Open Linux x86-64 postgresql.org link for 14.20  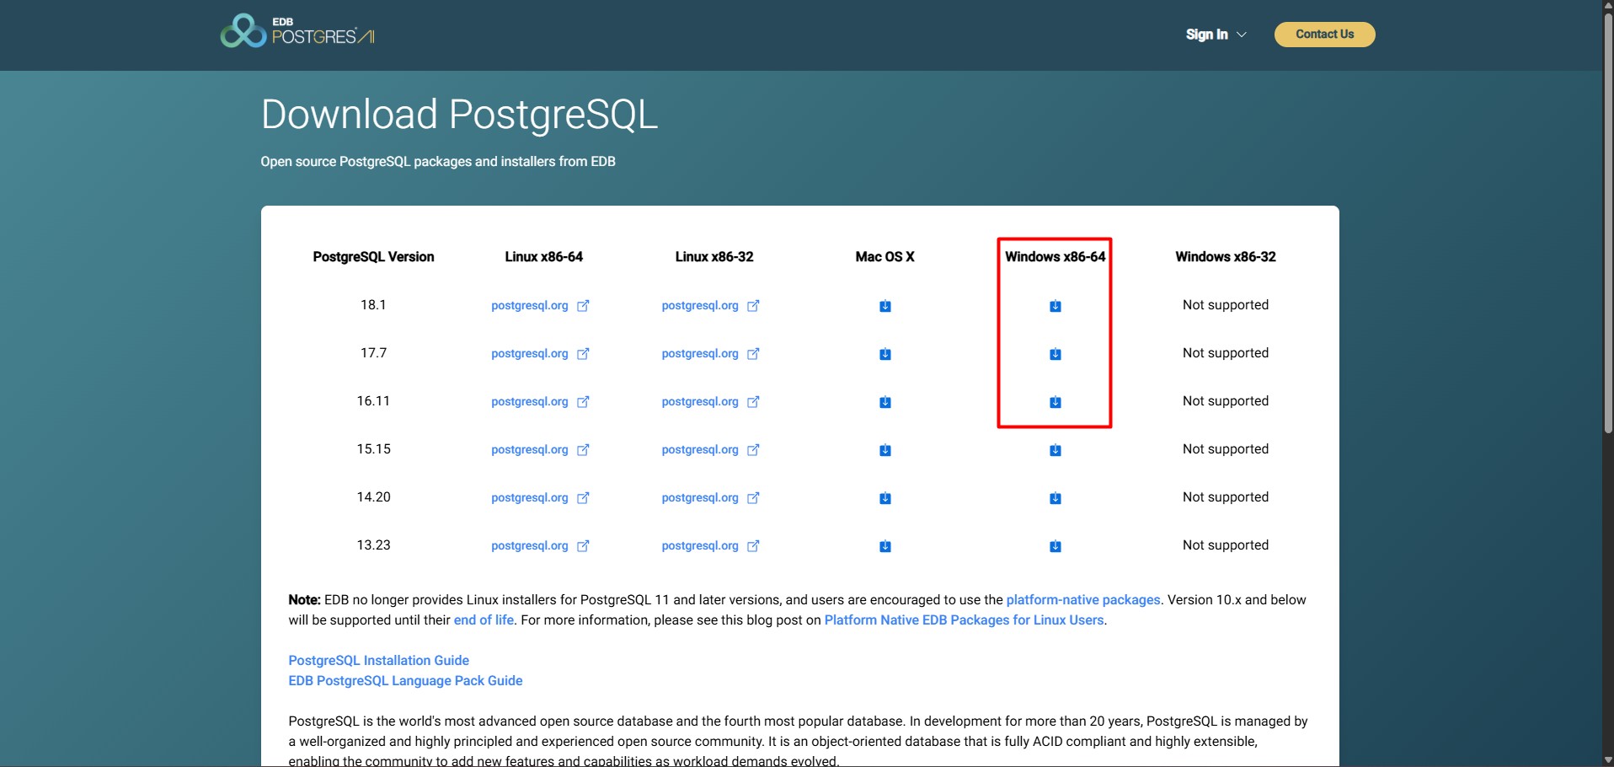click(x=540, y=497)
